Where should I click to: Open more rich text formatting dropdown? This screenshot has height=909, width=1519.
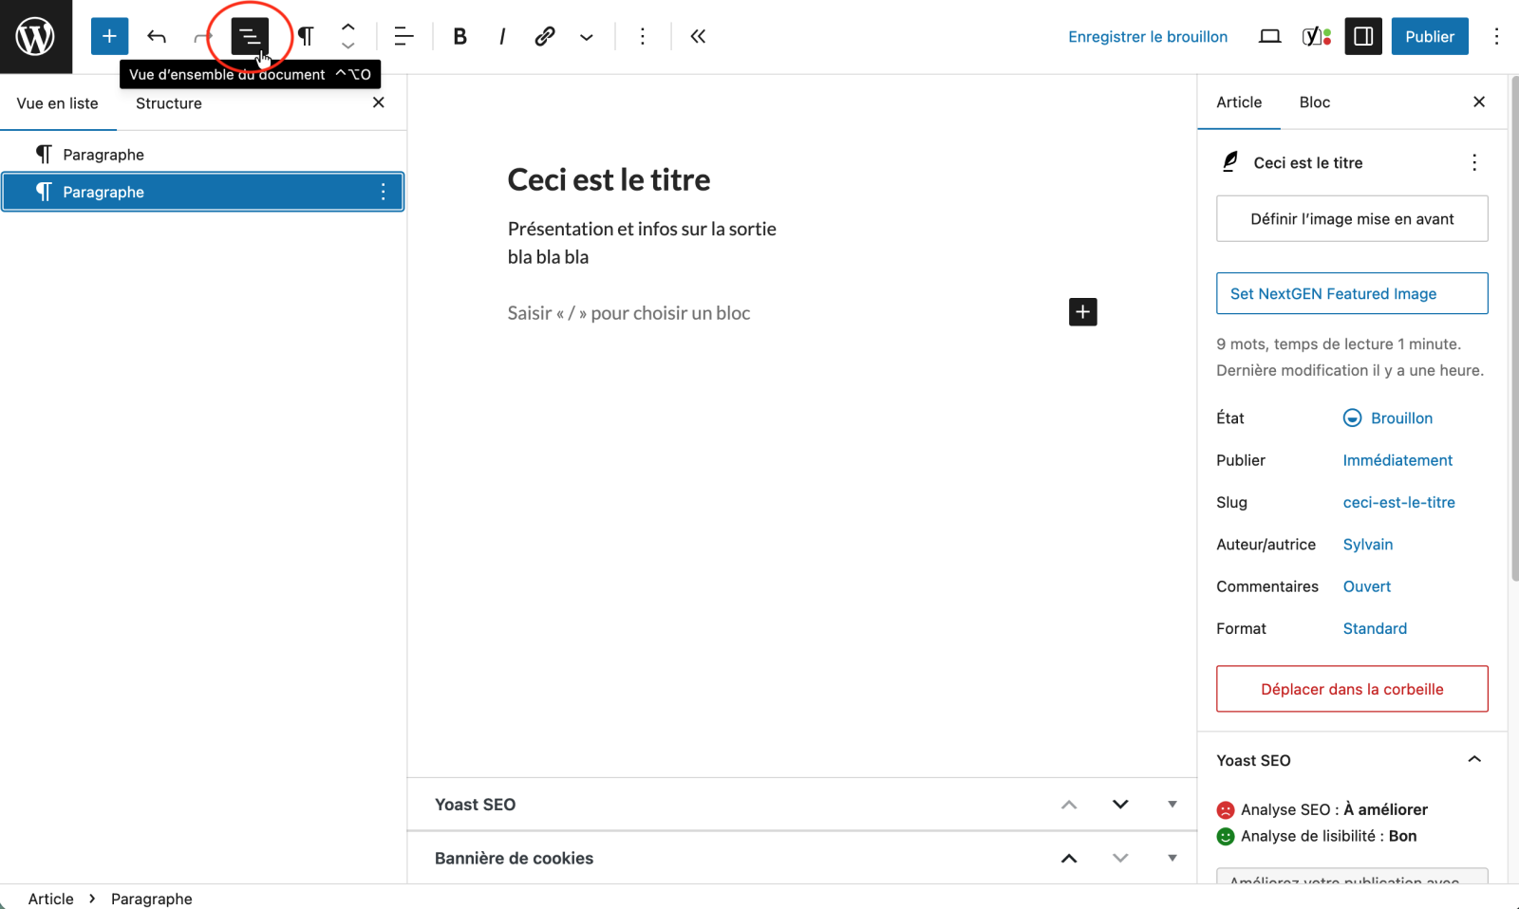[x=587, y=37]
